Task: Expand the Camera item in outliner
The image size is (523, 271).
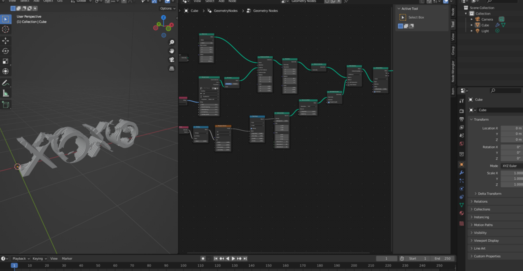Action: (472, 19)
